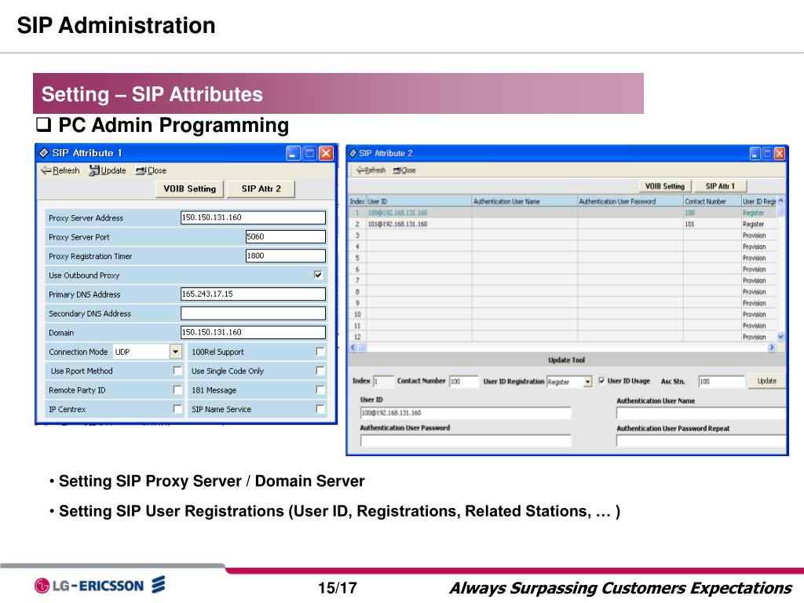Enable IP Centrex checkbox

click(177, 408)
